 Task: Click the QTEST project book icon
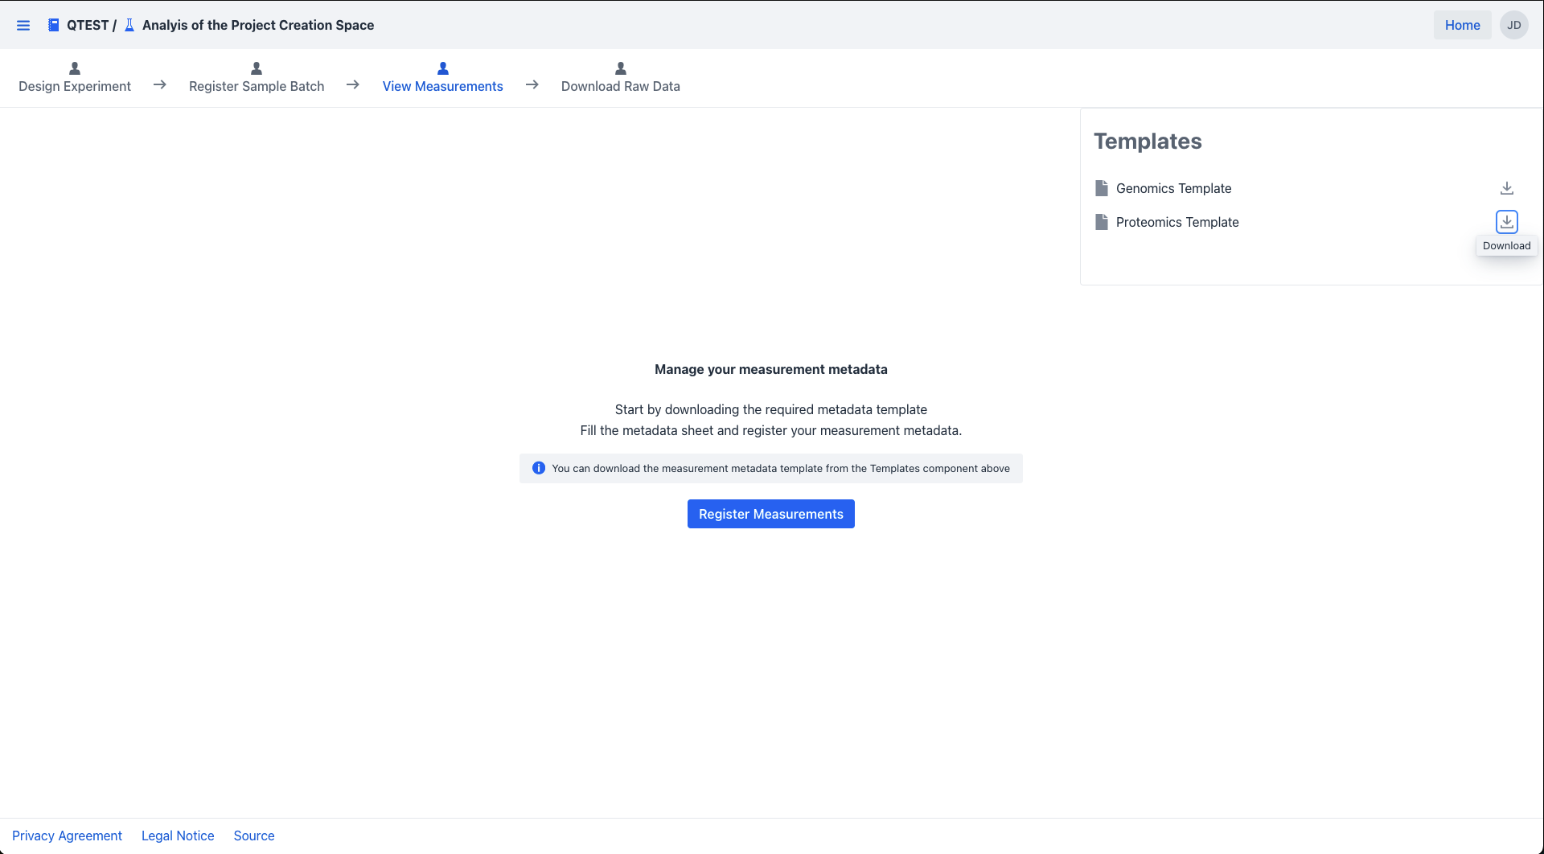click(53, 25)
